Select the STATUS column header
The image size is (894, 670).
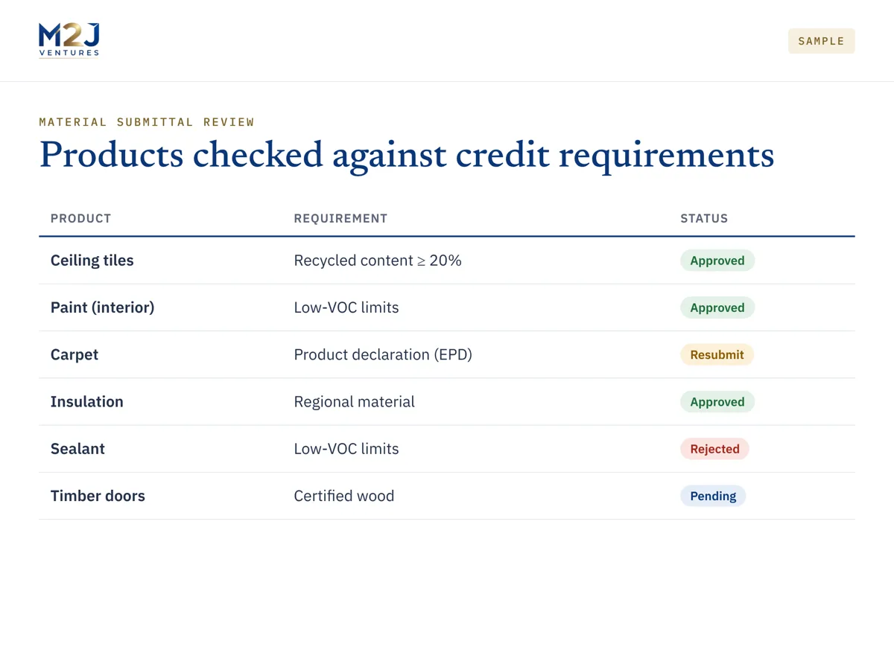pos(704,218)
